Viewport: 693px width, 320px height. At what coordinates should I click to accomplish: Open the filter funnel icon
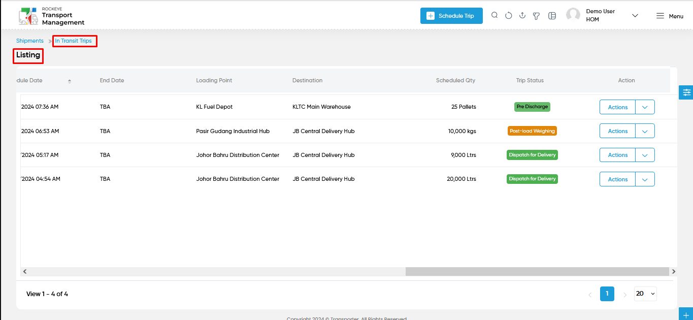536,16
